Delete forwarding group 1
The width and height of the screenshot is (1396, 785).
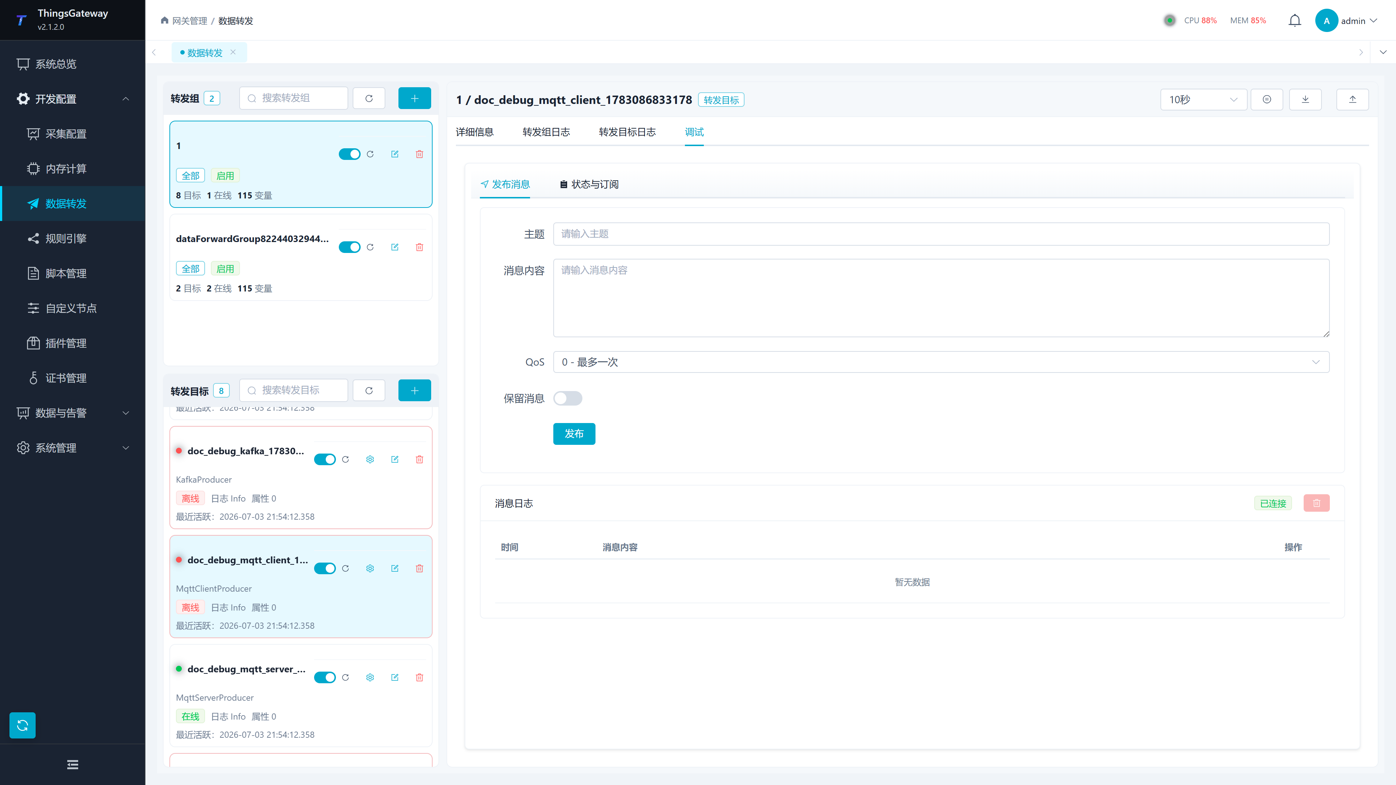tap(420, 154)
